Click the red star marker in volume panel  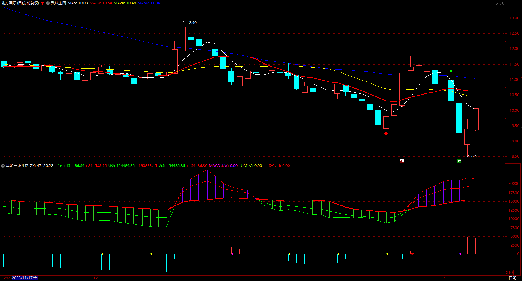(x=412, y=254)
